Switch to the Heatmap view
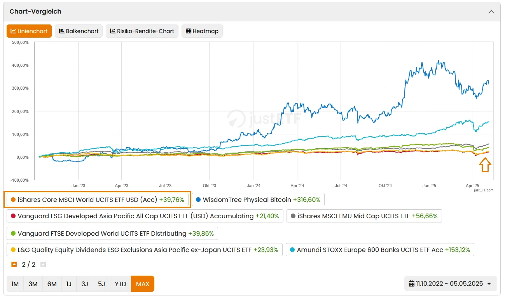The width and height of the screenshot is (505, 297). pos(202,31)
